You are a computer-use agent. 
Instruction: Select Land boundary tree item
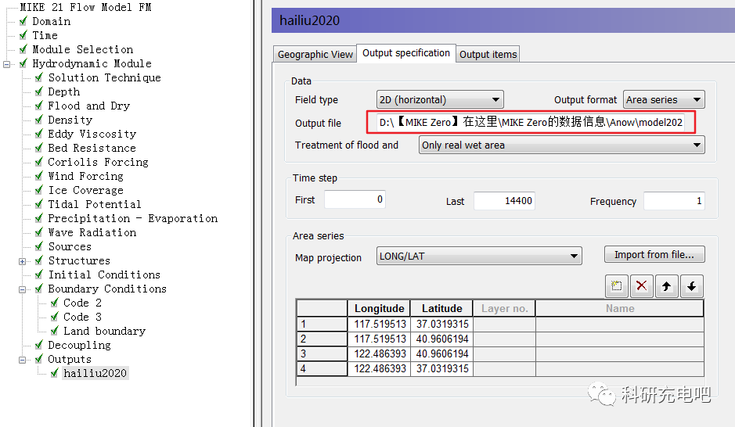tap(105, 331)
